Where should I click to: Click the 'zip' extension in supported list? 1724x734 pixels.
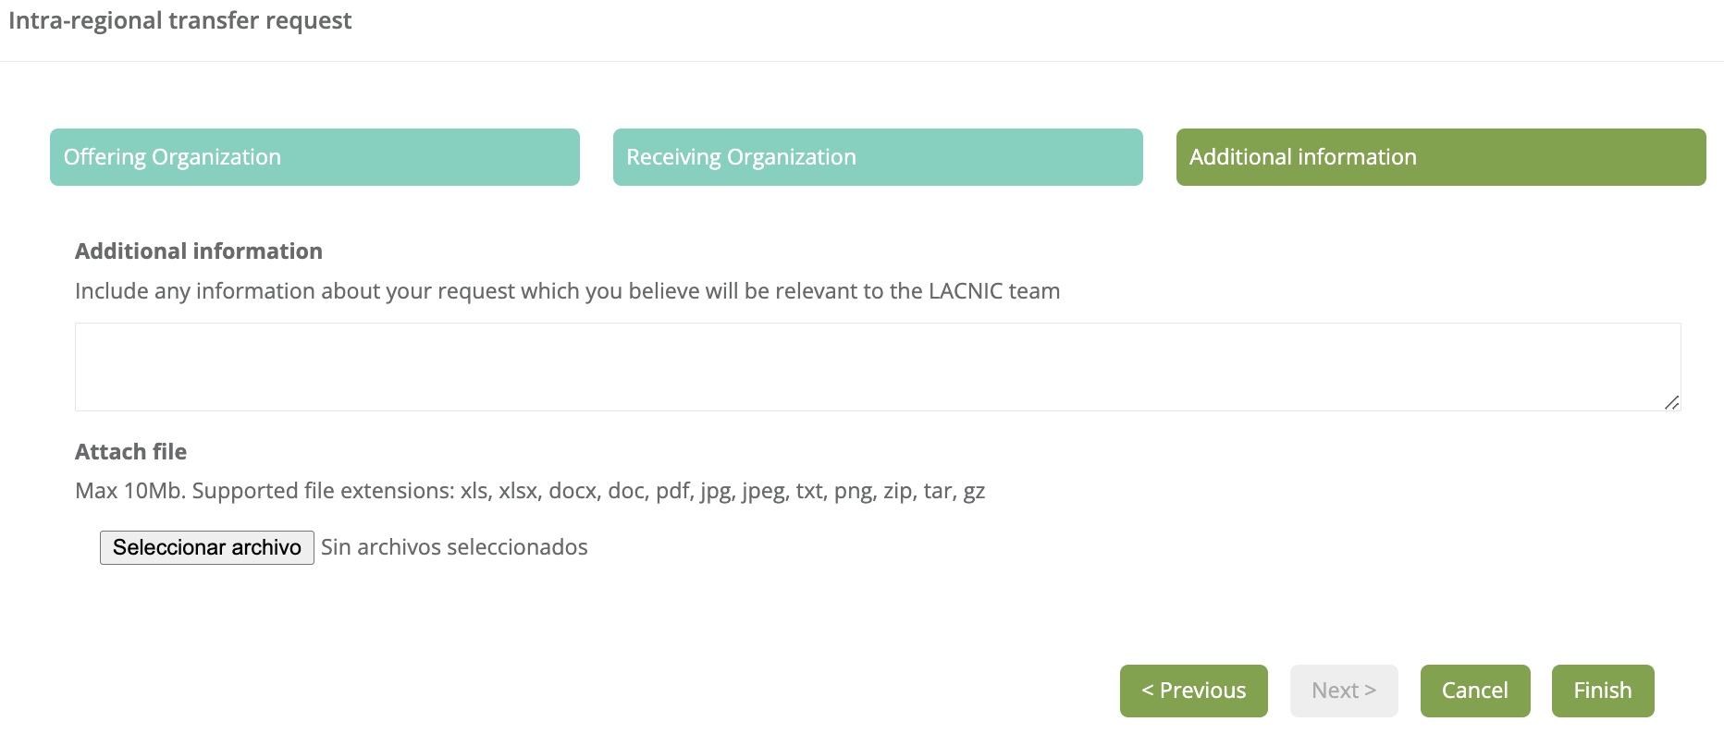click(x=897, y=491)
